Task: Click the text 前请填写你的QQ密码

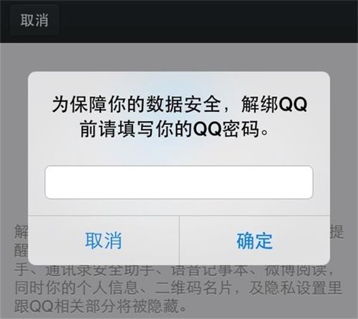Action: coord(170,130)
